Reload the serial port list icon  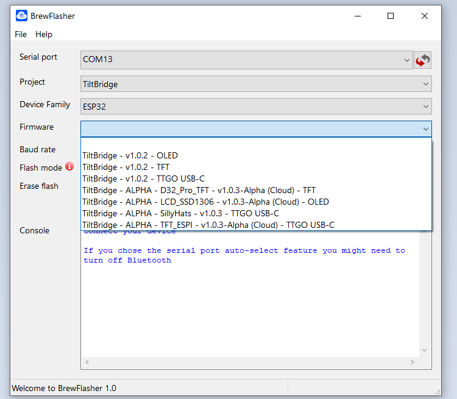click(x=422, y=60)
